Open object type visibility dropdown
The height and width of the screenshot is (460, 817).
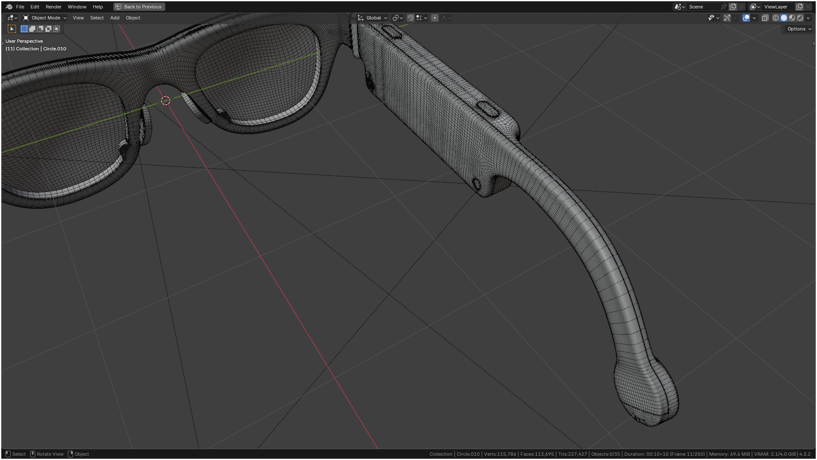[x=713, y=18]
